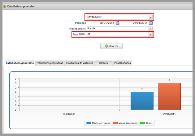The height and width of the screenshot is (136, 195).
Task: Expand the Tags SMTP dropdown arrow
Action: coord(150,34)
